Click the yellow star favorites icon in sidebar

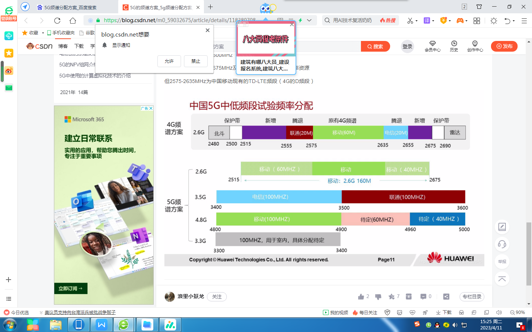pyautogui.click(x=9, y=53)
